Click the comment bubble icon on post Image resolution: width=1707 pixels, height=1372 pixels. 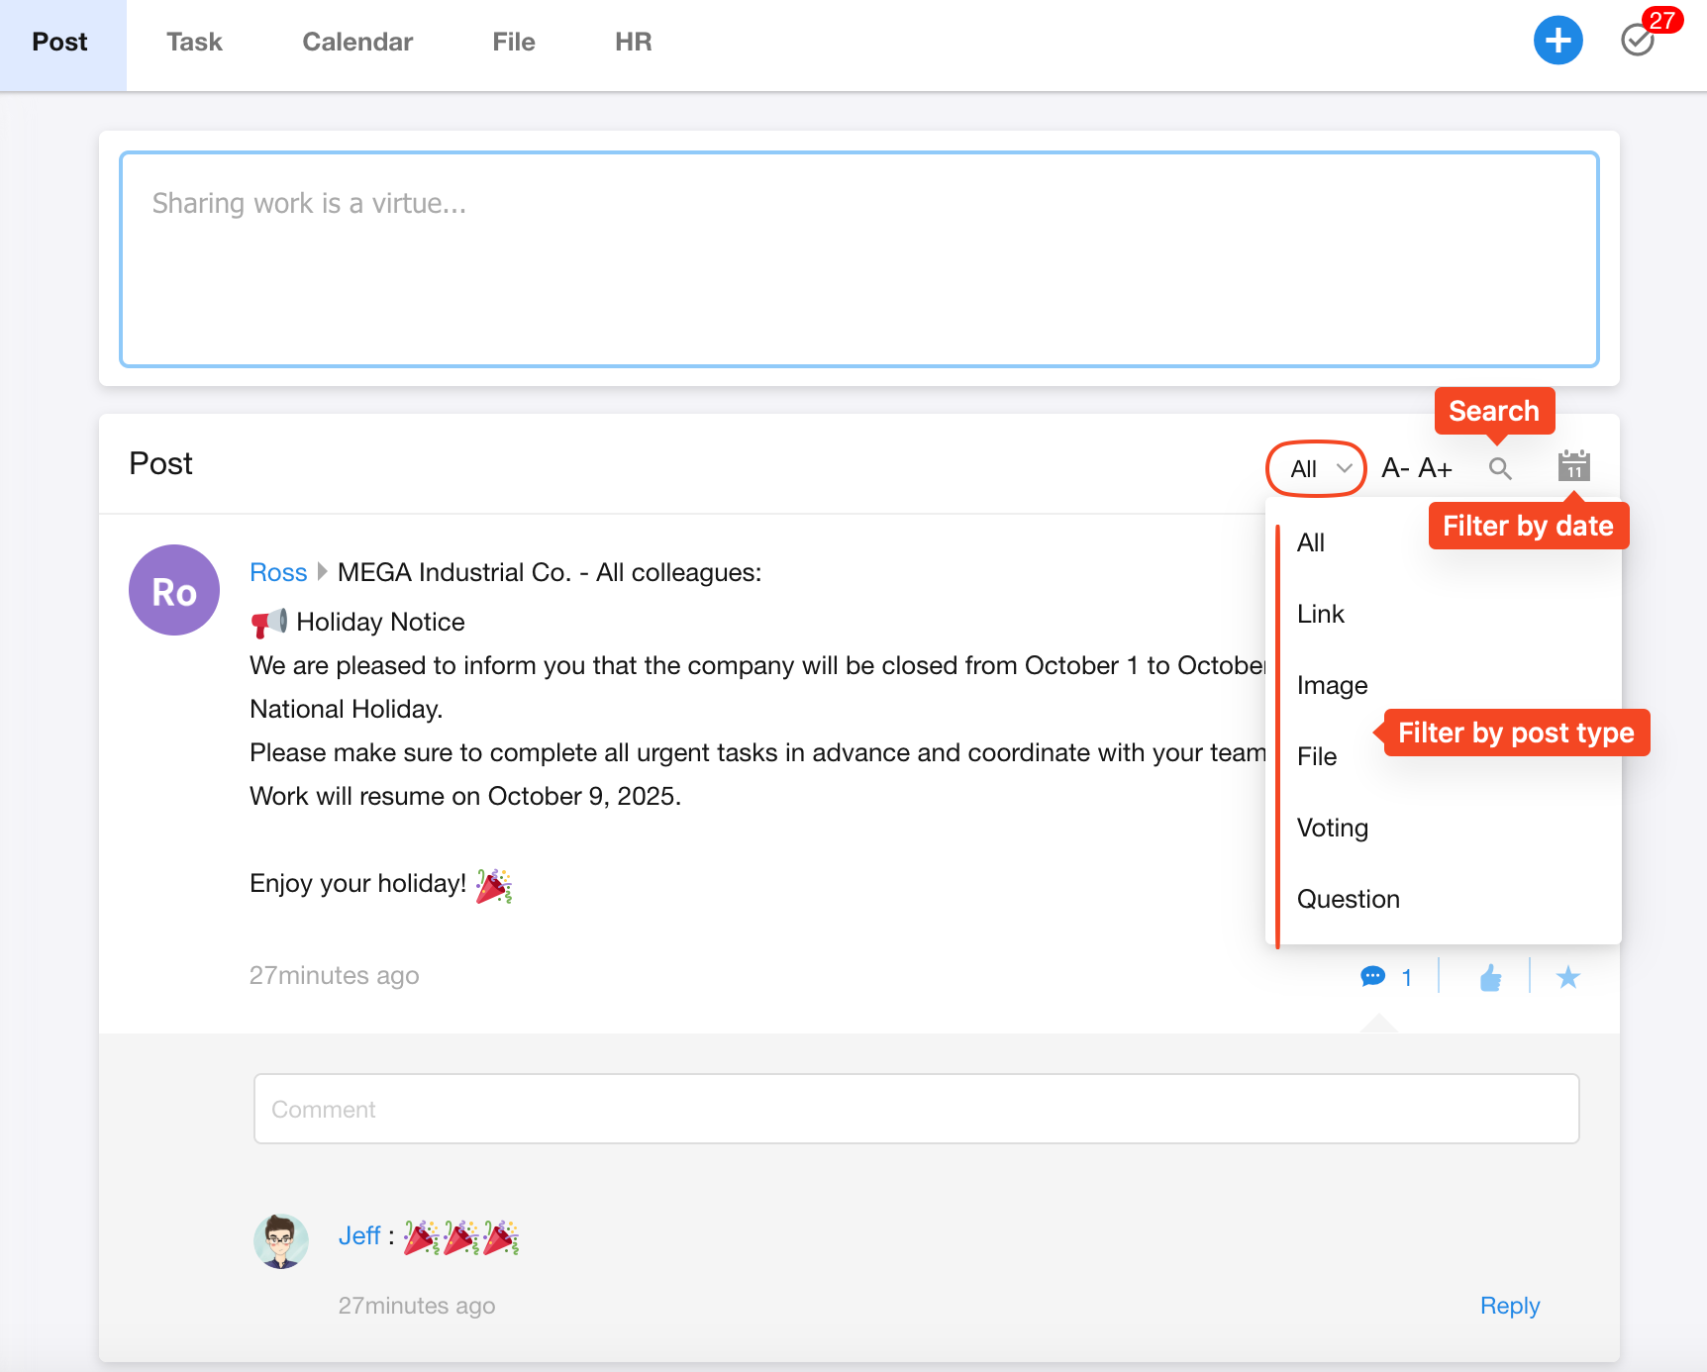(1373, 977)
